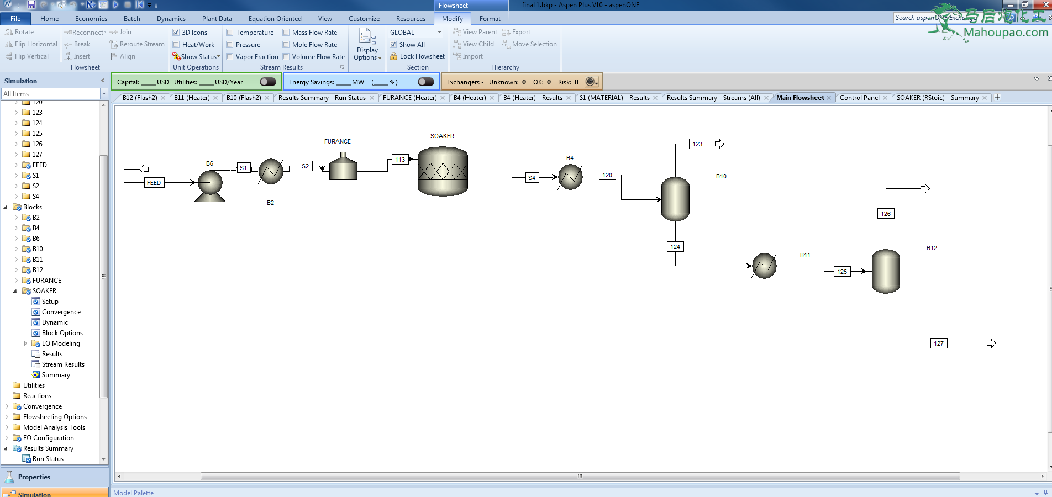
Task: Toggle the Energy Savings switch
Action: pyautogui.click(x=426, y=82)
